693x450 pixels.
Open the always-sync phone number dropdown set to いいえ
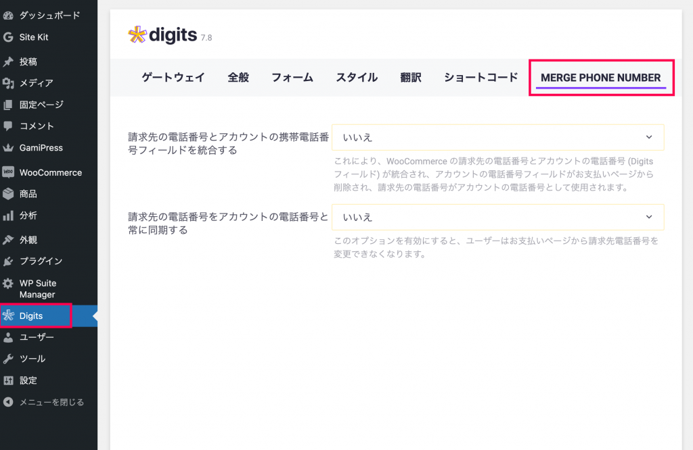click(x=497, y=217)
